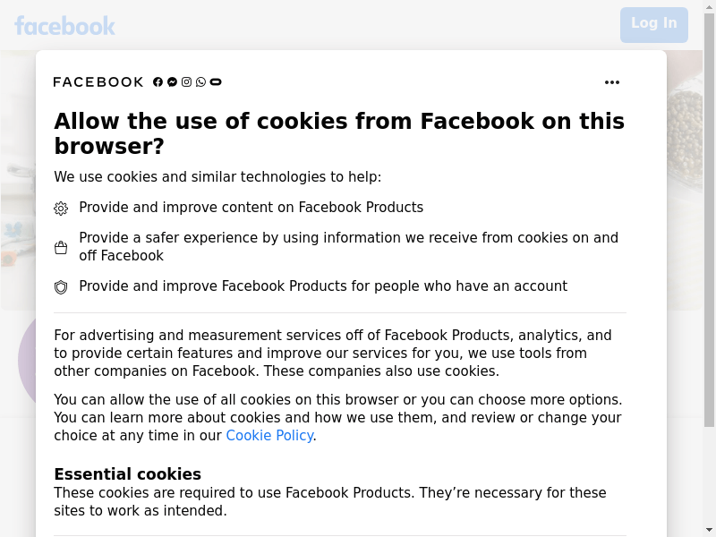Click the purple profile picture behind dialog
Viewport: 716px width, 537px height.
[27, 361]
